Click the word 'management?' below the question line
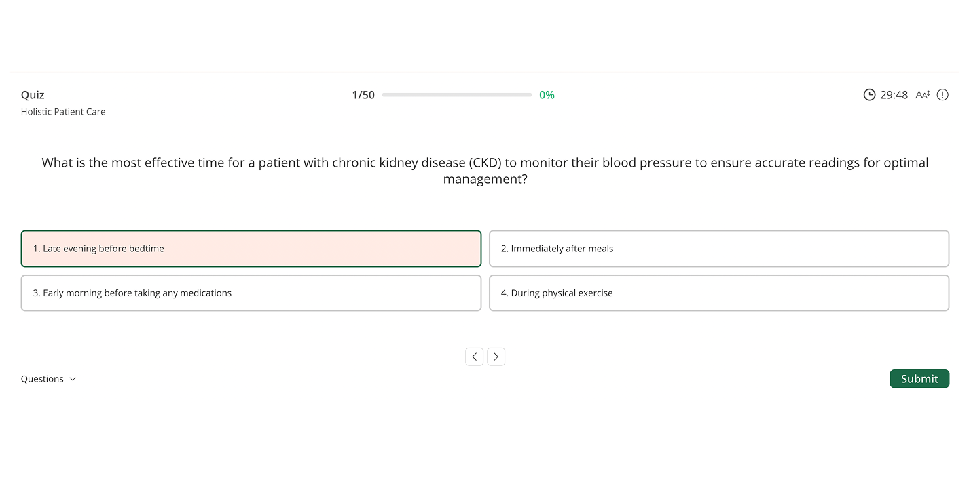This screenshot has width=971, height=486. click(x=485, y=179)
